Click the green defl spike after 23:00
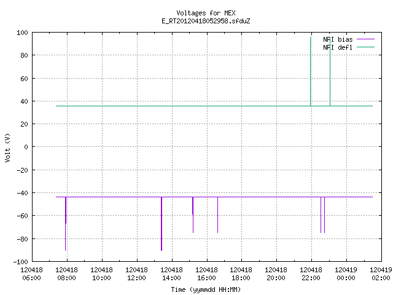Screen dimensions: 393x295 pyautogui.click(x=330, y=71)
